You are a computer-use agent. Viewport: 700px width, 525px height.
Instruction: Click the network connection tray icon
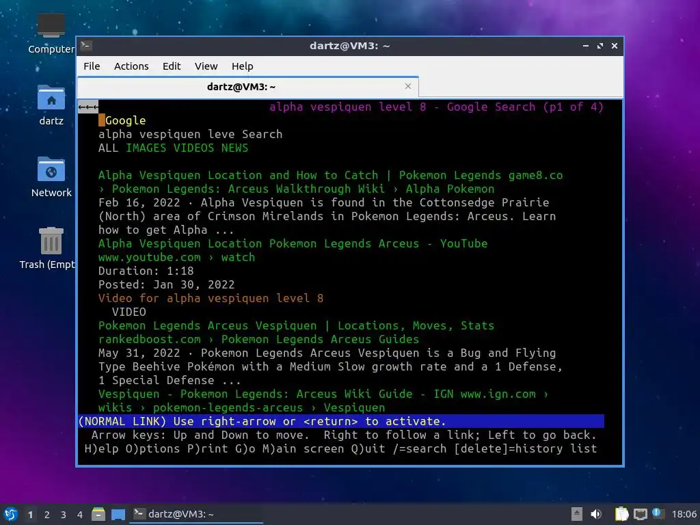(640, 514)
